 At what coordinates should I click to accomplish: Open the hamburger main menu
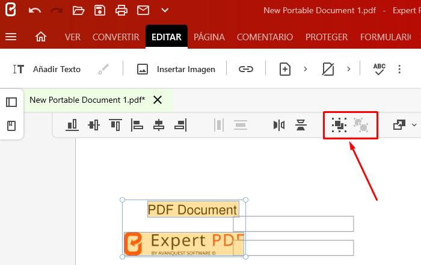tap(11, 37)
